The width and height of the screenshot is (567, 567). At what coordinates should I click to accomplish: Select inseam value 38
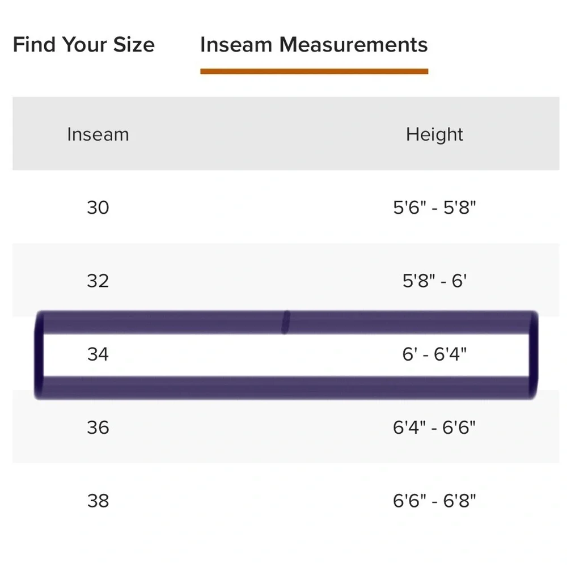pyautogui.click(x=98, y=501)
